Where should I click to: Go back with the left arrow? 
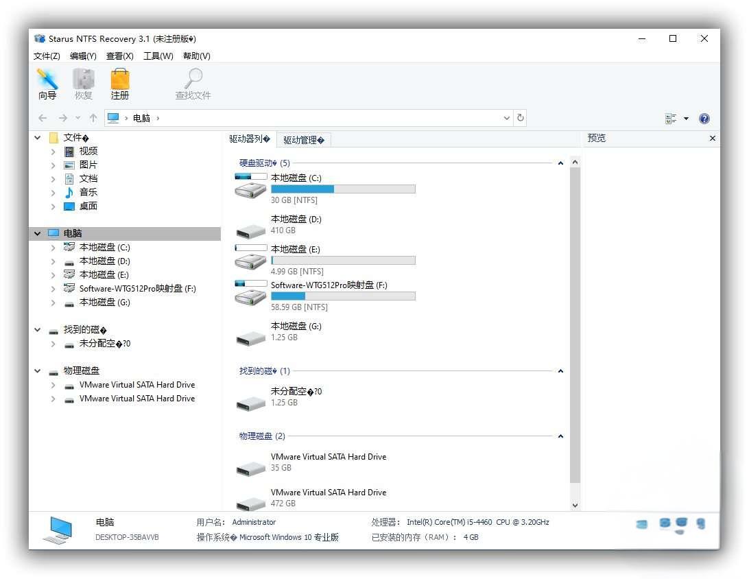tap(43, 118)
